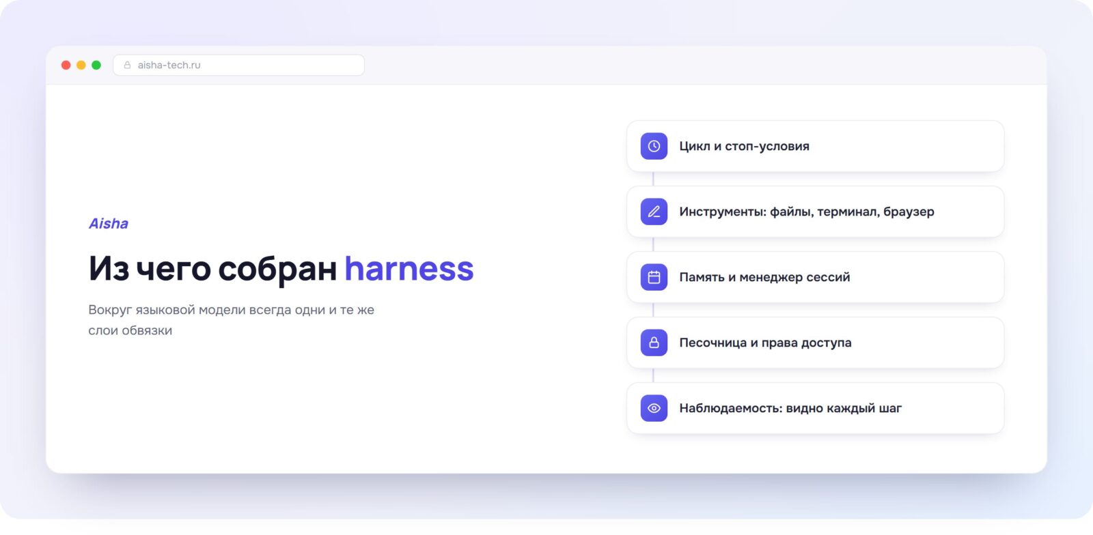Image resolution: width=1093 pixels, height=535 pixels.
Task: Click the aisha-tech.ru address field
Action: (x=238, y=65)
